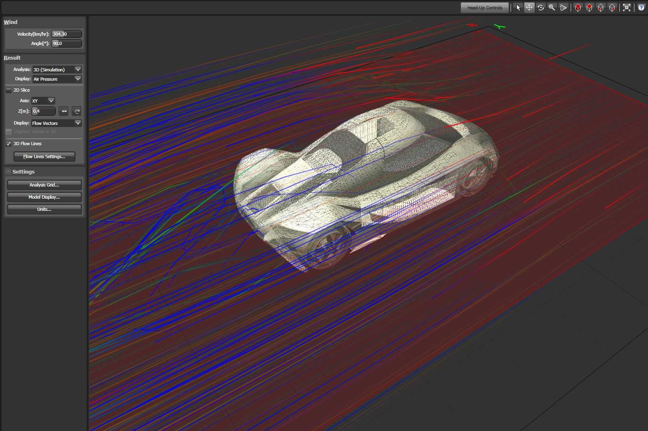Click the rotate slice icon beside Z[m]

click(77, 111)
